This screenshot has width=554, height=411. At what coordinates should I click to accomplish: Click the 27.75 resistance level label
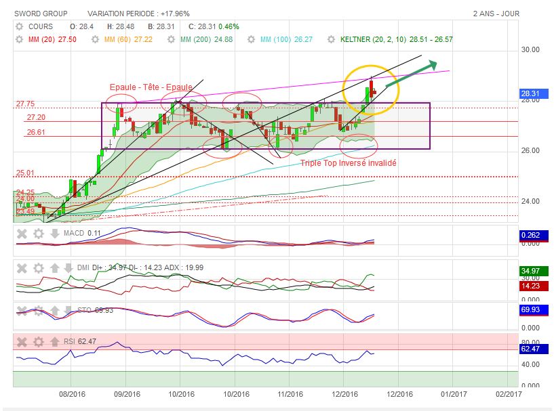[x=26, y=104]
